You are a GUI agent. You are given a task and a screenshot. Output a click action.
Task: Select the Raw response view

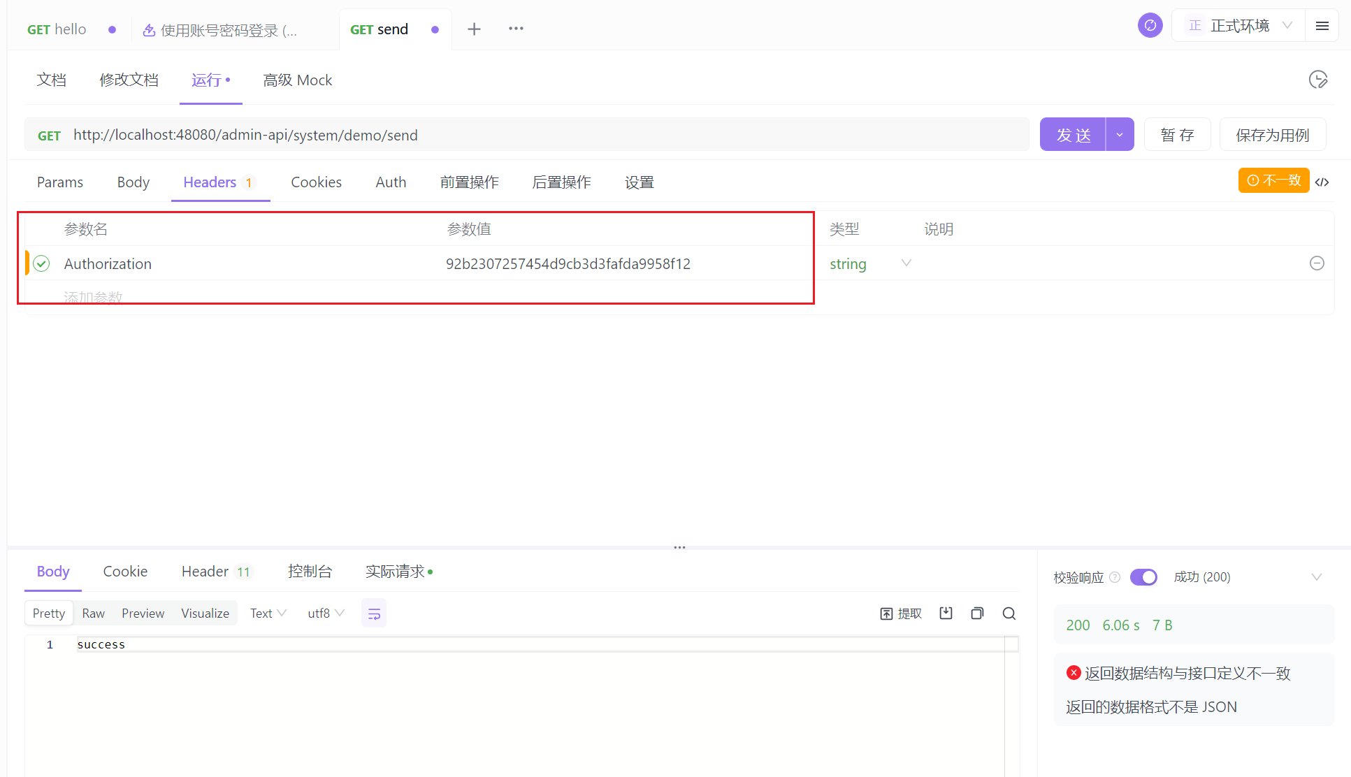93,613
